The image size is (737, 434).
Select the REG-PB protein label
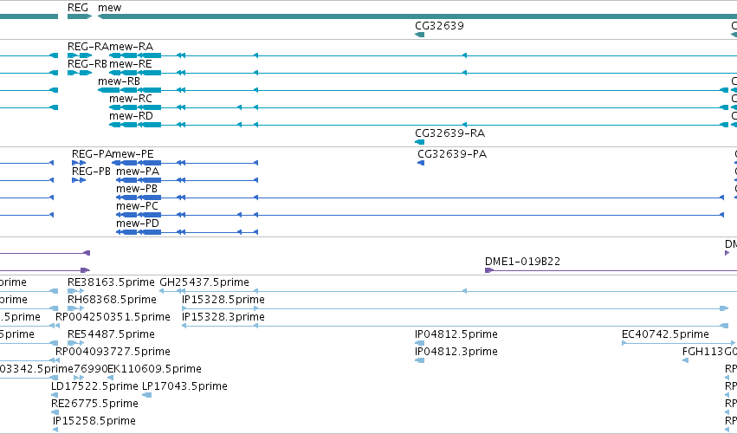click(x=91, y=172)
